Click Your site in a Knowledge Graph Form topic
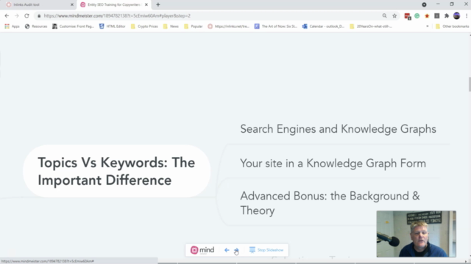The height and width of the screenshot is (264, 471). 333,164
